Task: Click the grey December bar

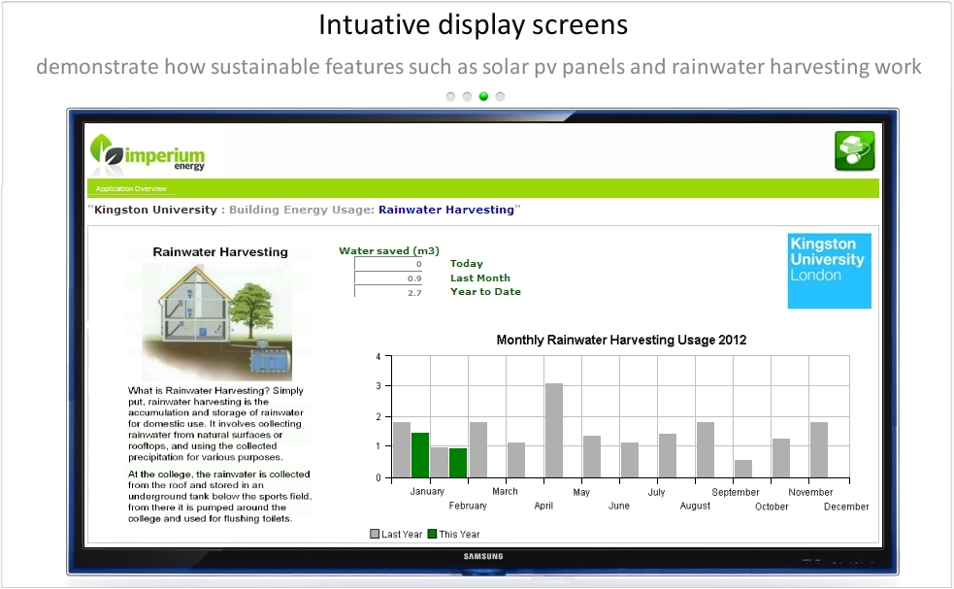Action: pos(819,449)
